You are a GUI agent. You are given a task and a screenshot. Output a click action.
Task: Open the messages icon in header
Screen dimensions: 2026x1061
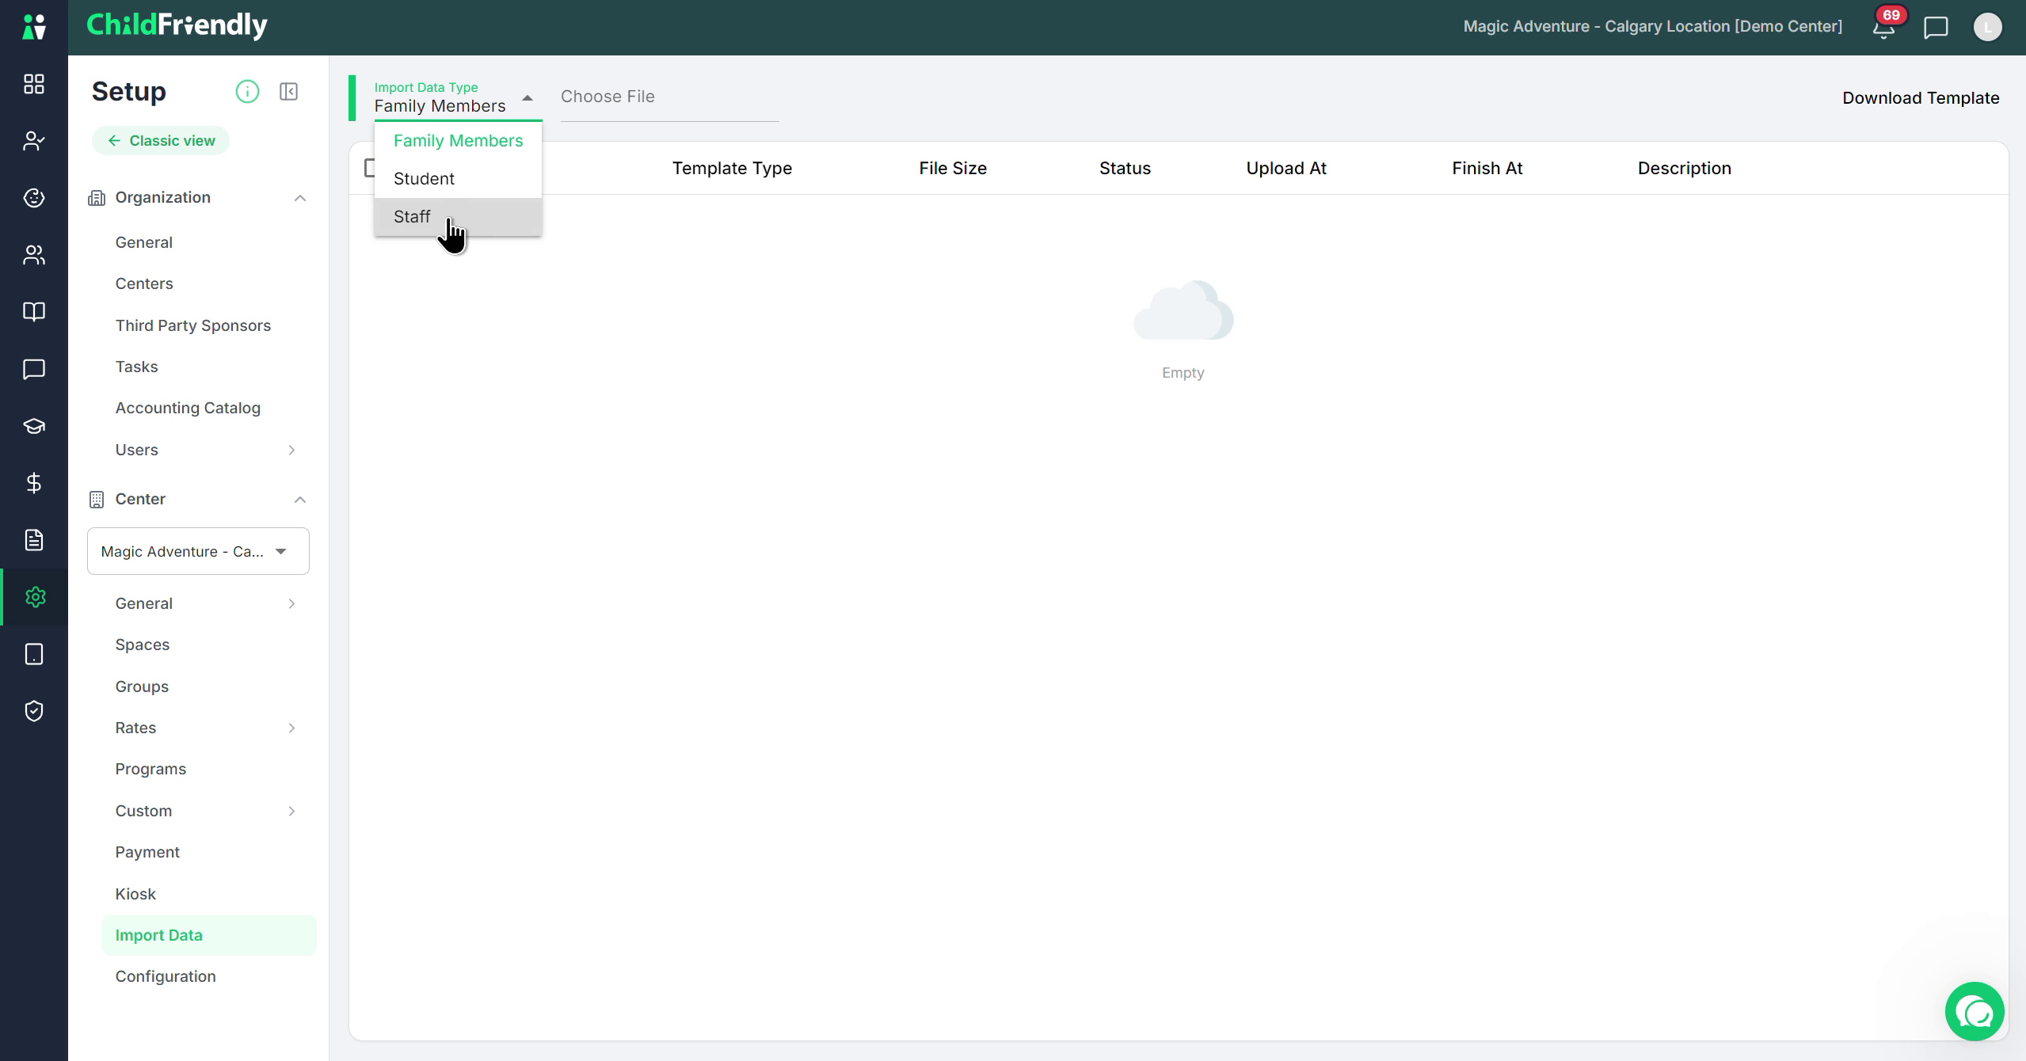click(x=1936, y=28)
